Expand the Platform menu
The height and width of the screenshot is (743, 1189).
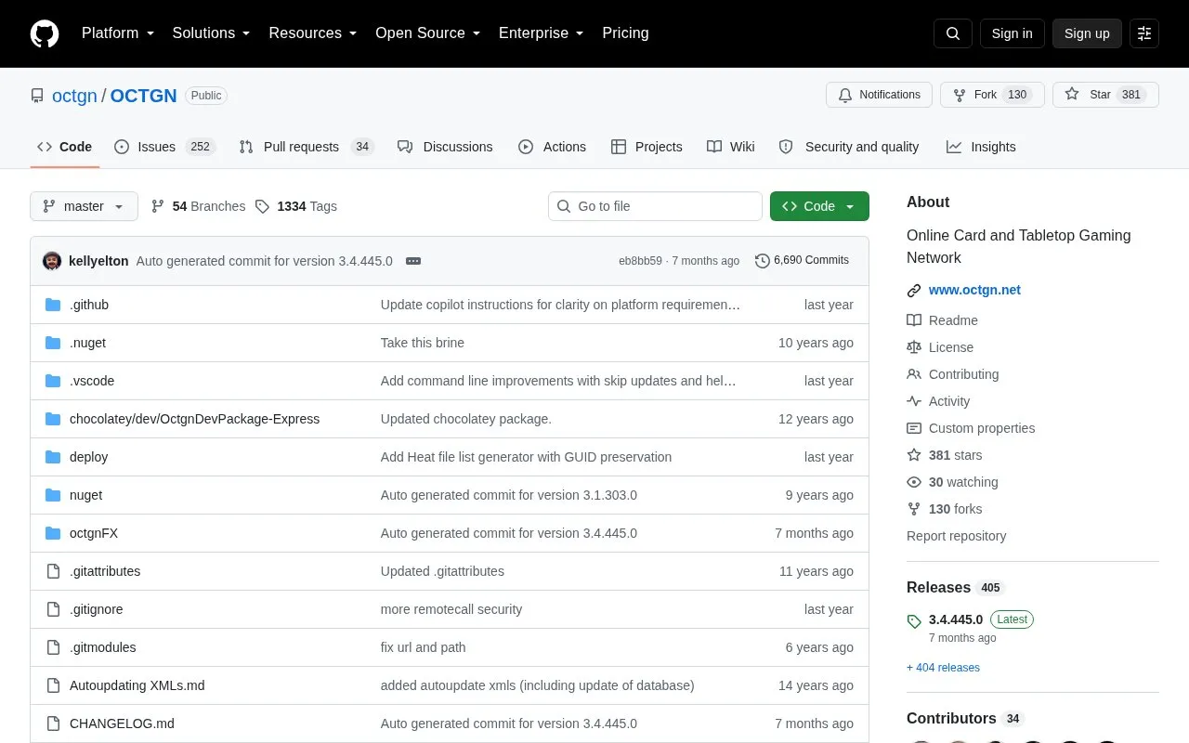[x=118, y=33]
